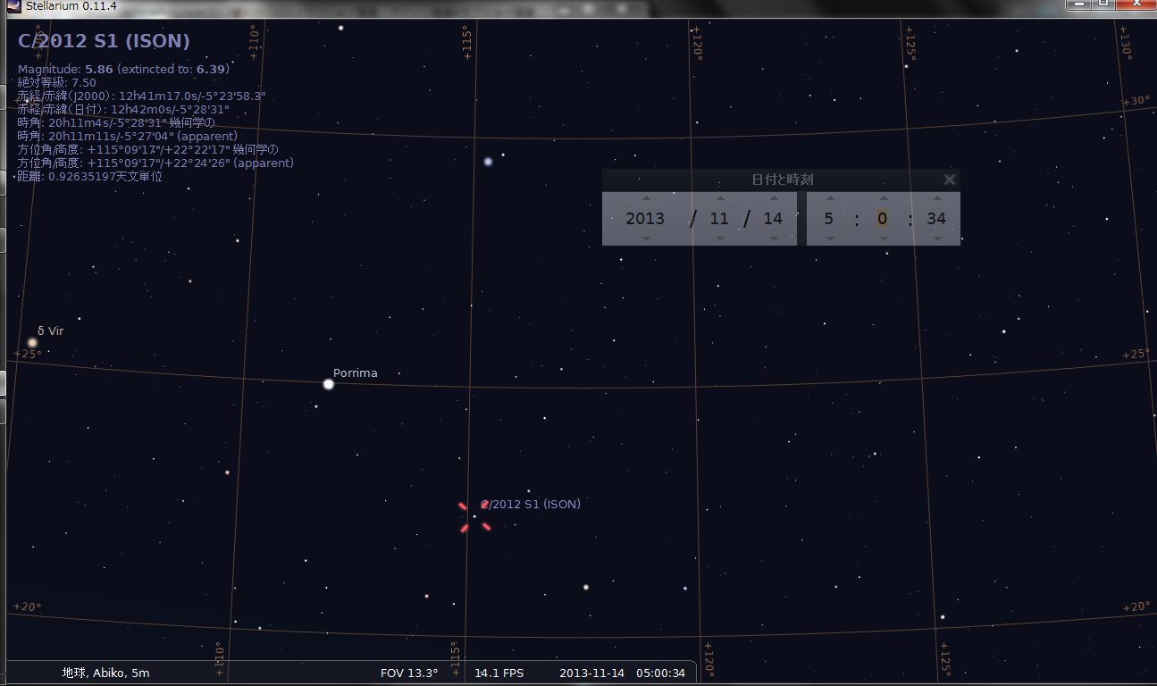1157x686 pixels.
Task: Select the star Porrima
Action: [x=329, y=384]
